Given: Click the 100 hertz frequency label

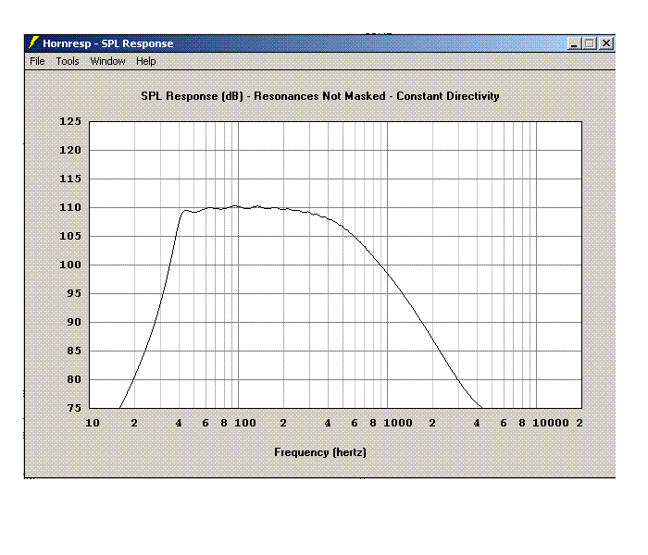Looking at the screenshot, I should (245, 423).
